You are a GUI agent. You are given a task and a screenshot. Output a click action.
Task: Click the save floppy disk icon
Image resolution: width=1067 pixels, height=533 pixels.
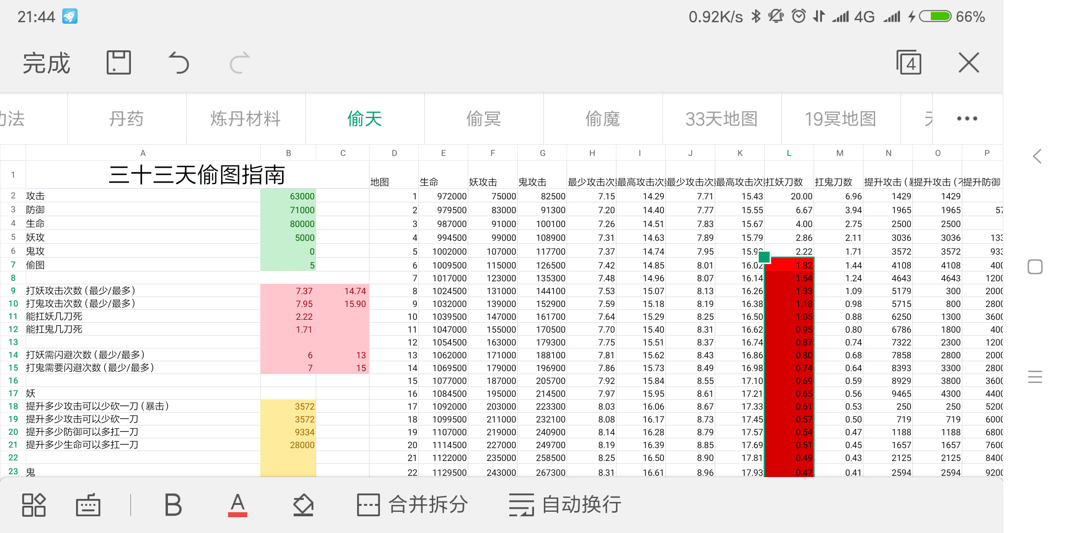point(119,63)
